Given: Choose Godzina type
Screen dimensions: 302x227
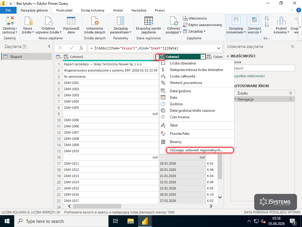Looking at the screenshot, I should pyautogui.click(x=197, y=104).
